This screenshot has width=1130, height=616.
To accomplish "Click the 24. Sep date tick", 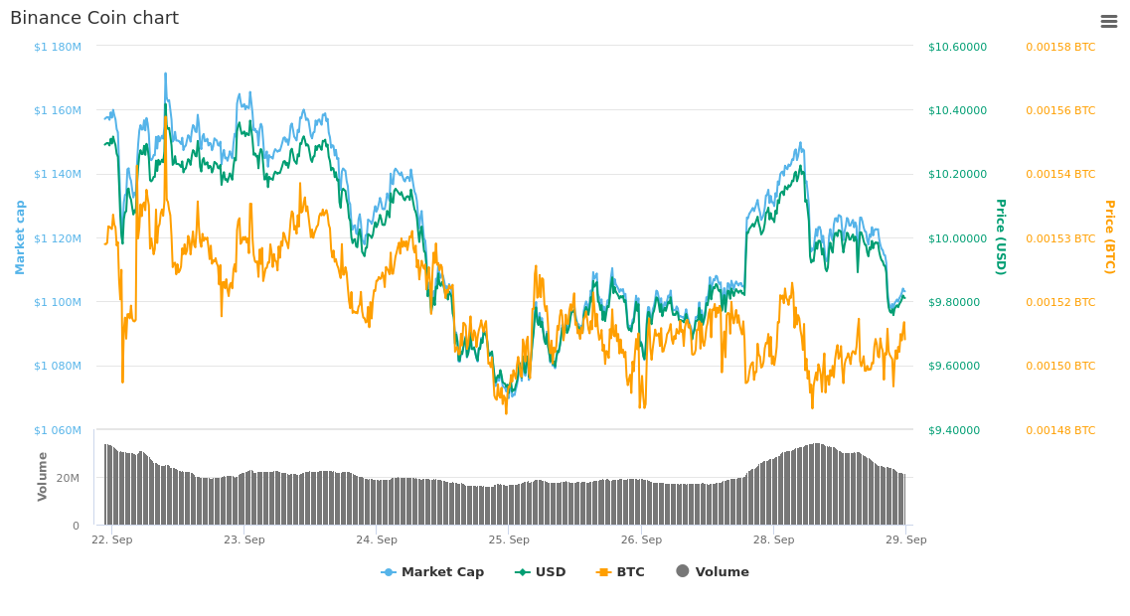I will (377, 539).
